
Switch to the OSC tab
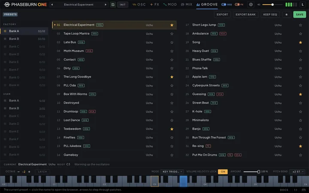coord(139,5)
